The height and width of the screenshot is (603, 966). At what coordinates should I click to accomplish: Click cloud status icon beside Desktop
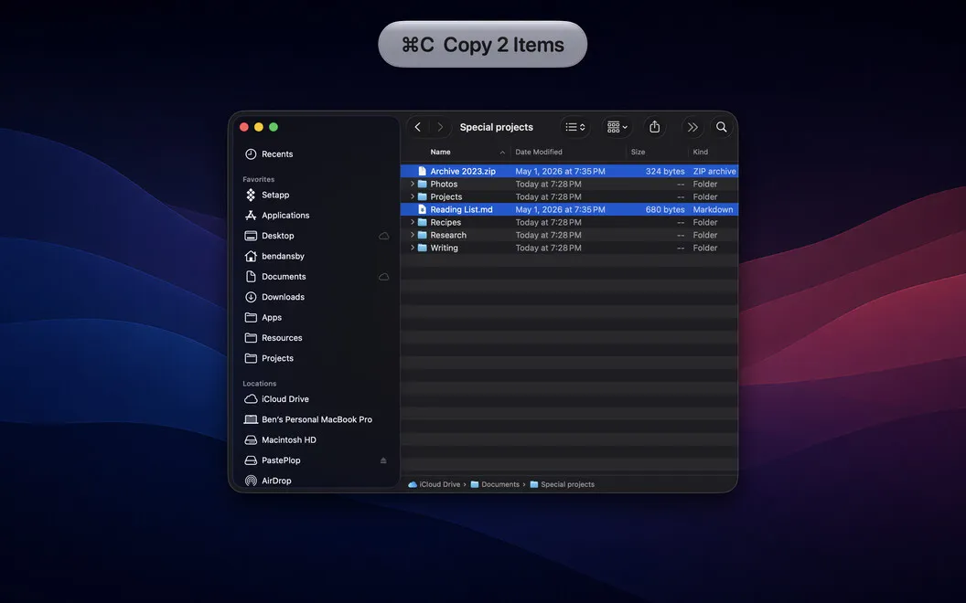click(384, 236)
